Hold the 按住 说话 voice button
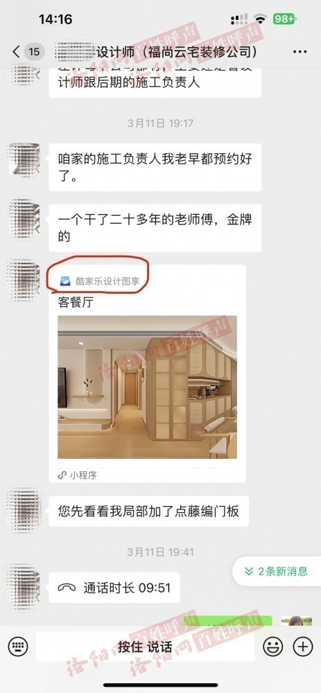 (145, 647)
